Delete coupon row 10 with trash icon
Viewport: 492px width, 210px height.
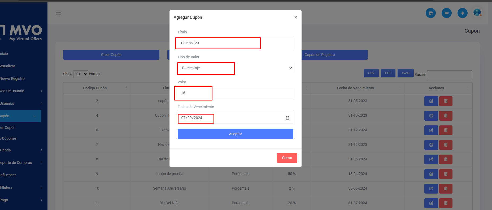click(446, 189)
